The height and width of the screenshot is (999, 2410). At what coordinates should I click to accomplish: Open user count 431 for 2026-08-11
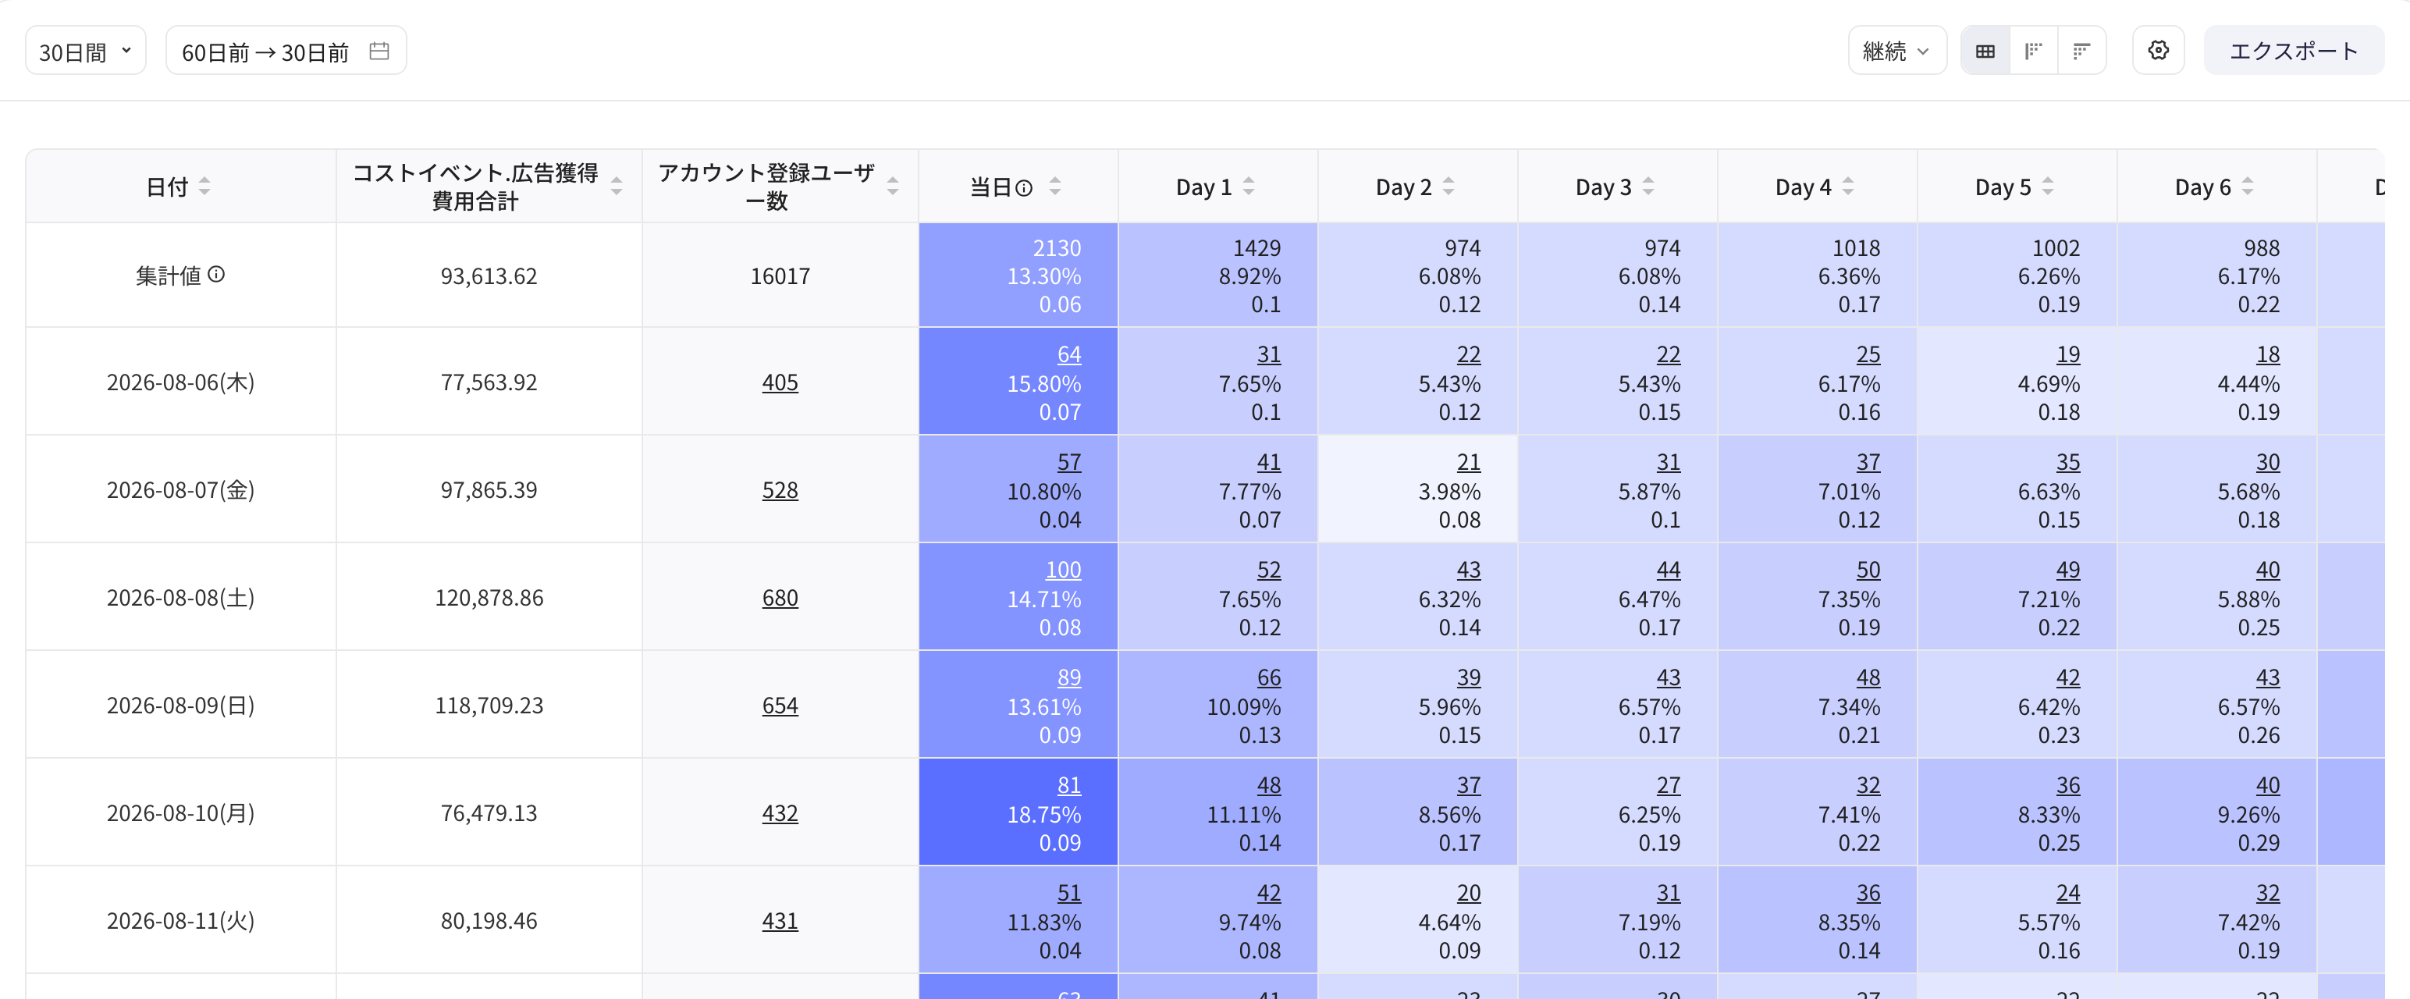coord(780,920)
